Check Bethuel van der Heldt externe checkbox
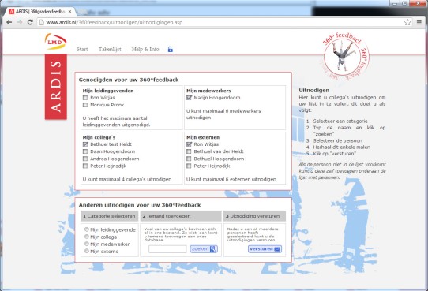Viewport: 428px width, 291px height. pos(189,151)
